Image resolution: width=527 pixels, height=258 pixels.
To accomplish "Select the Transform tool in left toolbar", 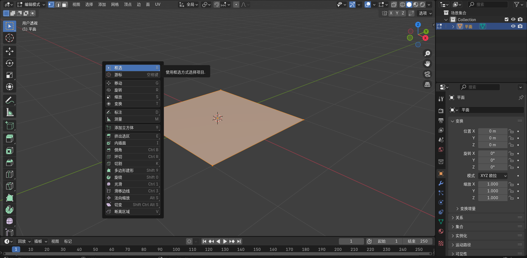I will (10, 87).
